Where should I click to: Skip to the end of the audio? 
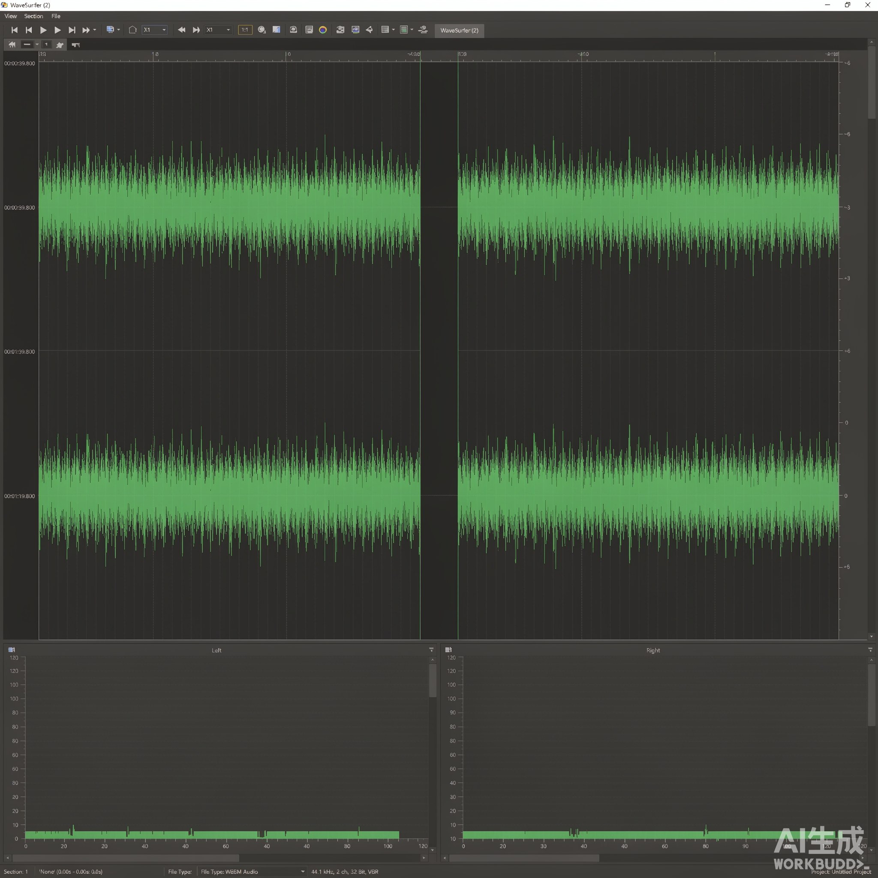[72, 30]
